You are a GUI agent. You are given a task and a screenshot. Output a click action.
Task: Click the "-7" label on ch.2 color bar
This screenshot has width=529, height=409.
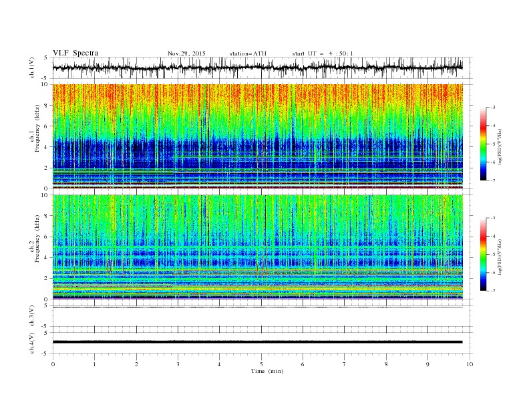[x=492, y=291]
